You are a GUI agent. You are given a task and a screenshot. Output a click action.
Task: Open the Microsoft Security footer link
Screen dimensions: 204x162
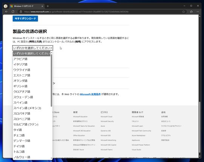point(107,121)
